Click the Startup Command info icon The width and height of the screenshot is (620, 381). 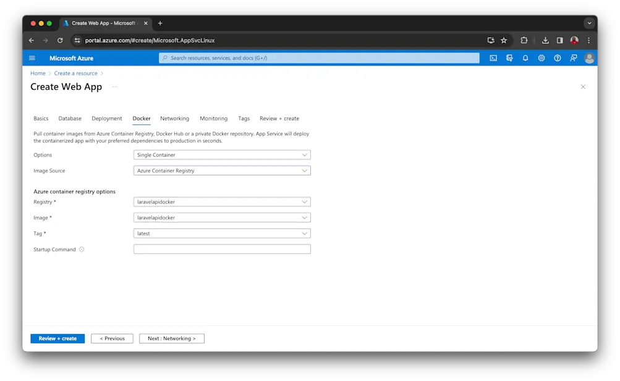pyautogui.click(x=81, y=249)
